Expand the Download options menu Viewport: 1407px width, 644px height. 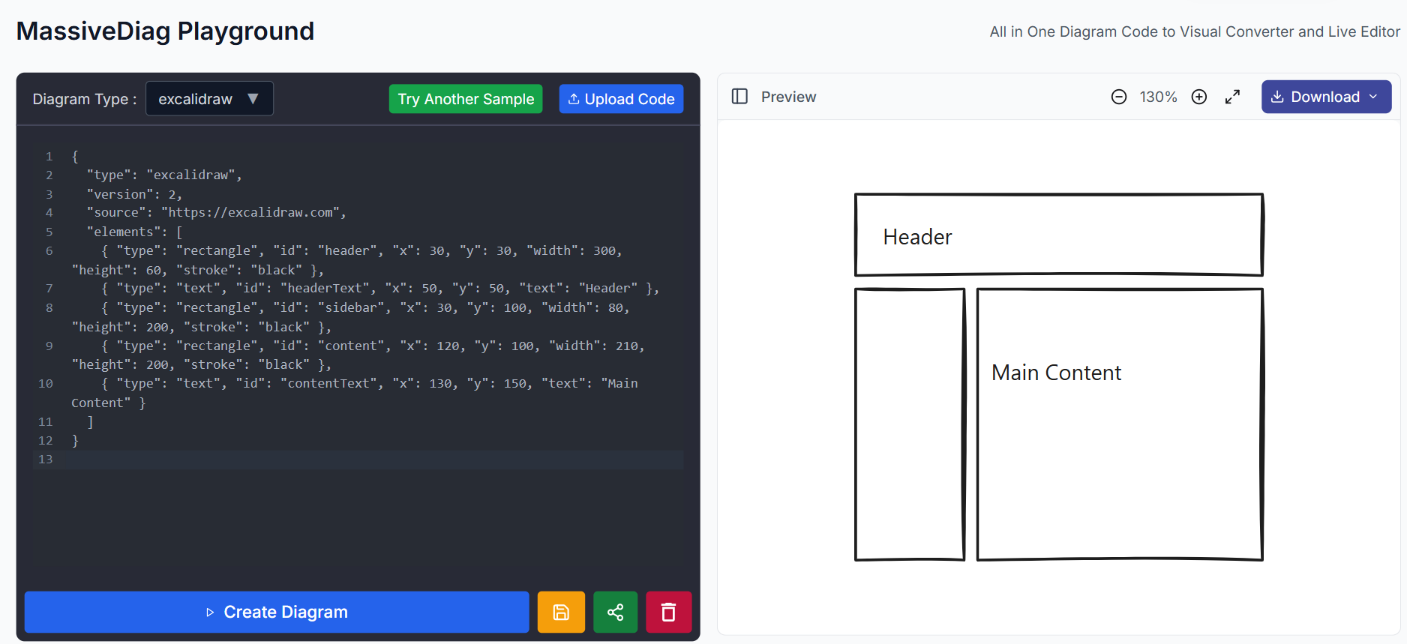1326,97
